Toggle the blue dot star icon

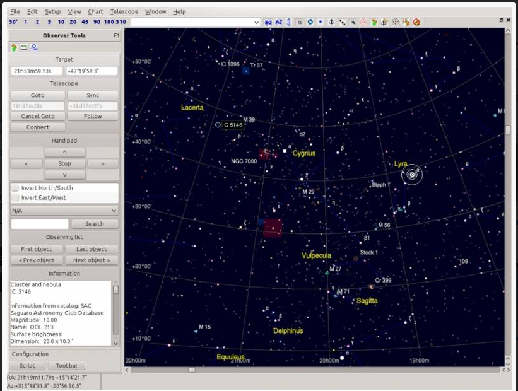pos(321,22)
